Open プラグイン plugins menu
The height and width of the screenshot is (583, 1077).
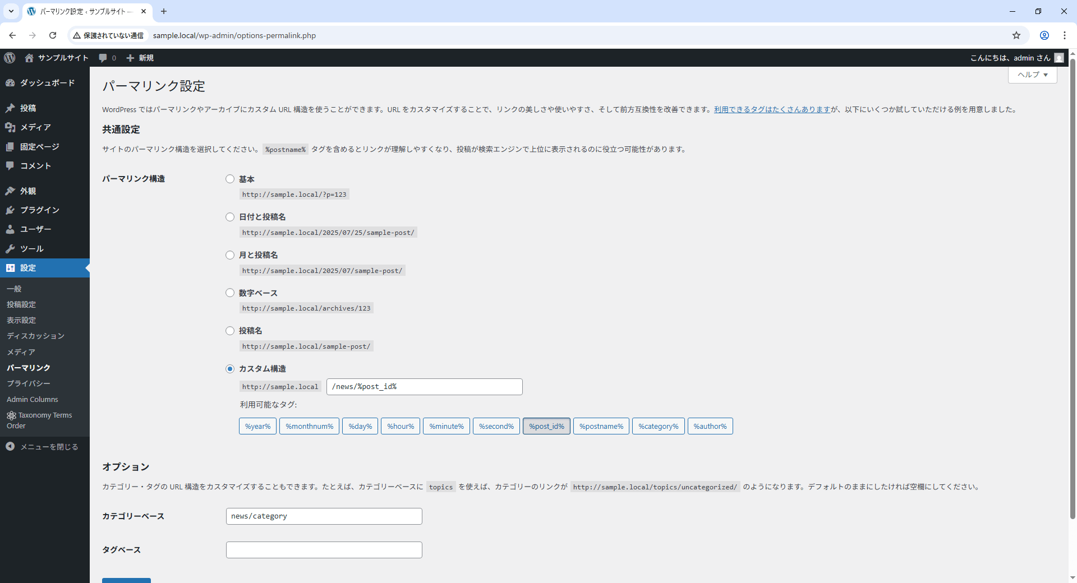(x=45, y=210)
